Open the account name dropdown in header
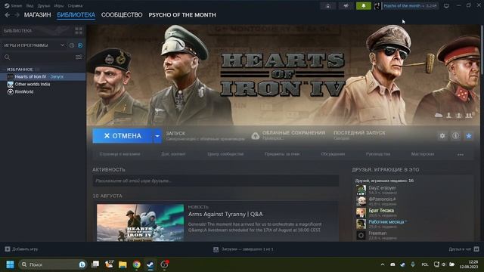The height and width of the screenshot is (272, 484). point(410,6)
